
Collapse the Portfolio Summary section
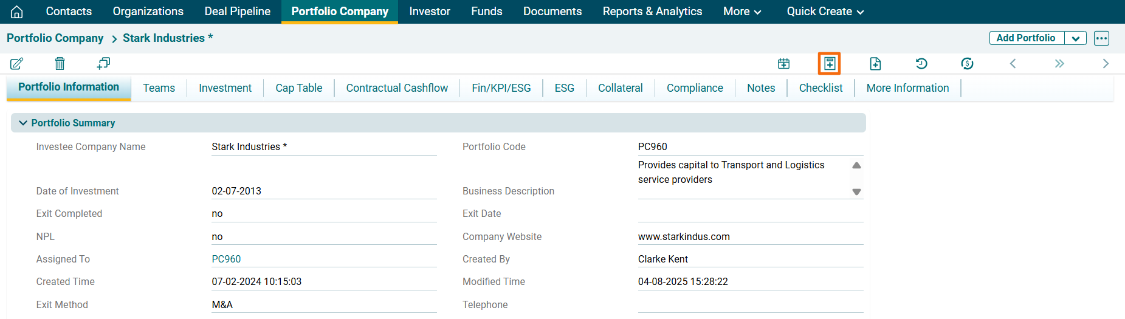(23, 123)
